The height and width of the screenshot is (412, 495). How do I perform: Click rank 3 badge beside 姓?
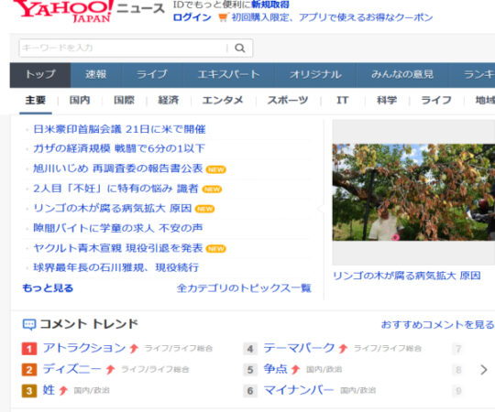pyautogui.click(x=29, y=391)
